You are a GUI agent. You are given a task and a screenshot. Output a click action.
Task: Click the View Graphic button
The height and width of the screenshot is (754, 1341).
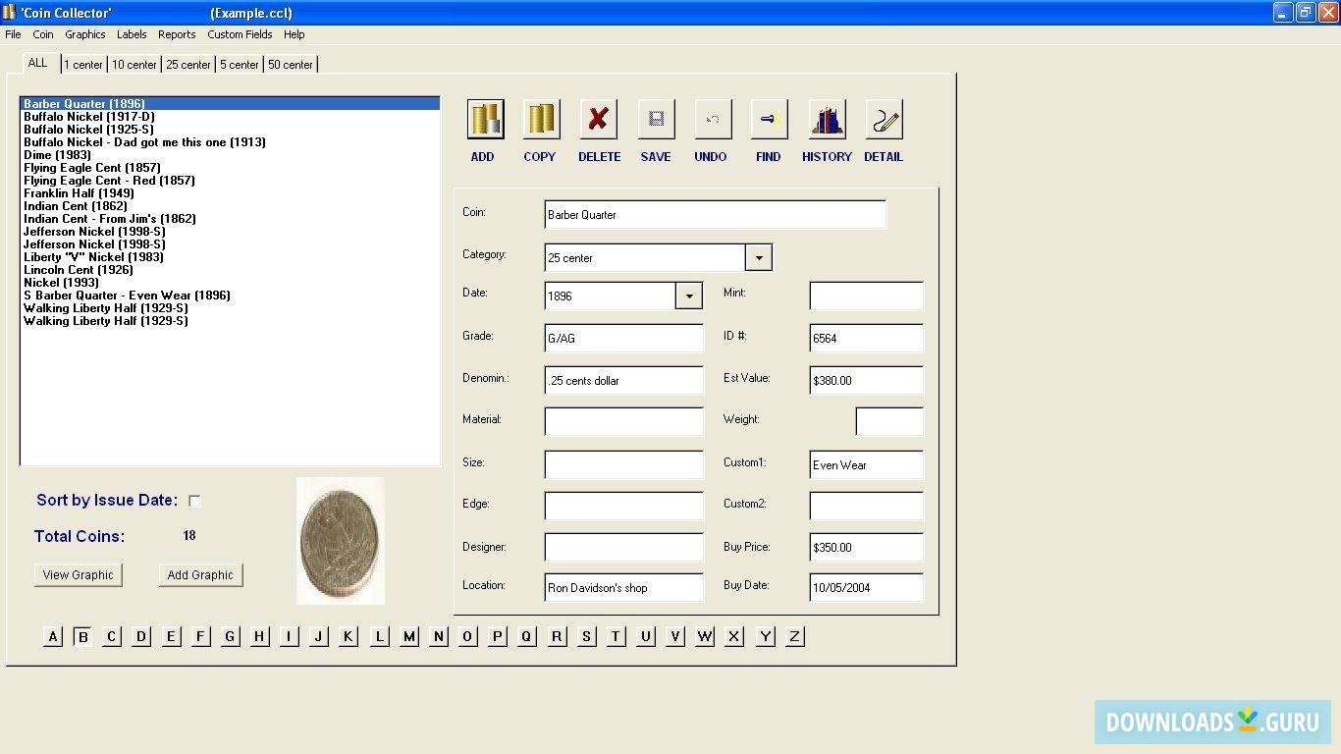(79, 575)
